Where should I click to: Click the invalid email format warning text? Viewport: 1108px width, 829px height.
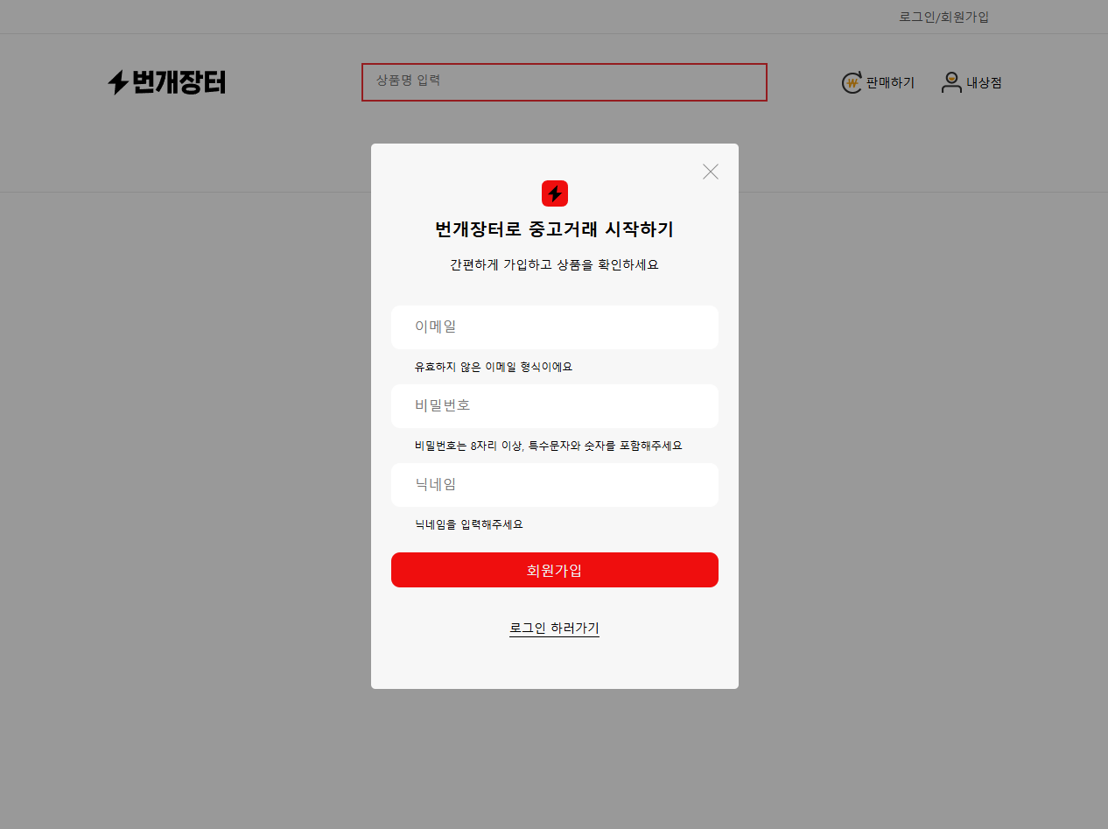coord(494,367)
